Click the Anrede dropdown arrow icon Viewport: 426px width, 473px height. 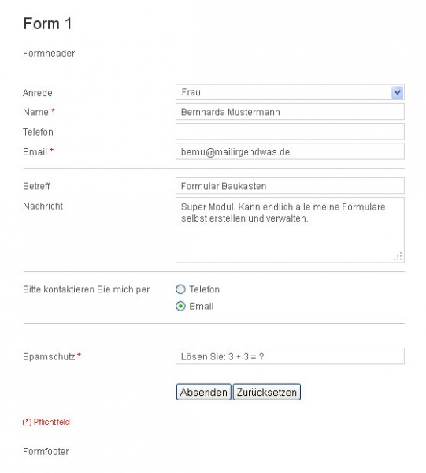pyautogui.click(x=397, y=92)
